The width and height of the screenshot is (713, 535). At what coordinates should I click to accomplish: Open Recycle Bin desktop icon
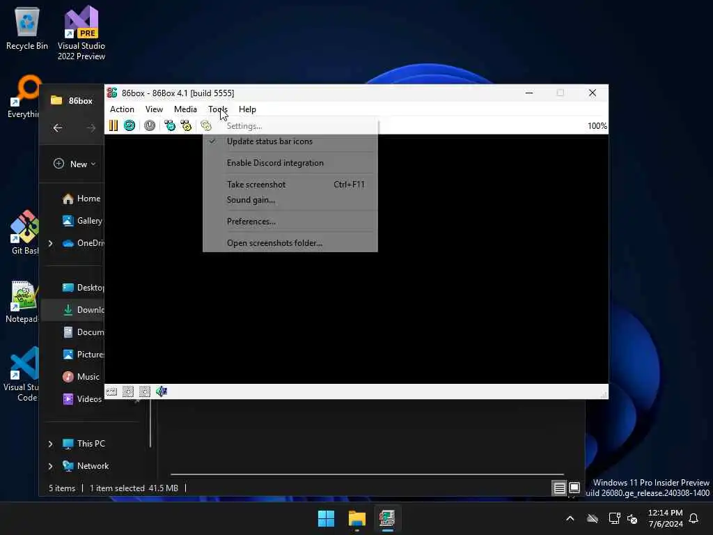point(27,28)
